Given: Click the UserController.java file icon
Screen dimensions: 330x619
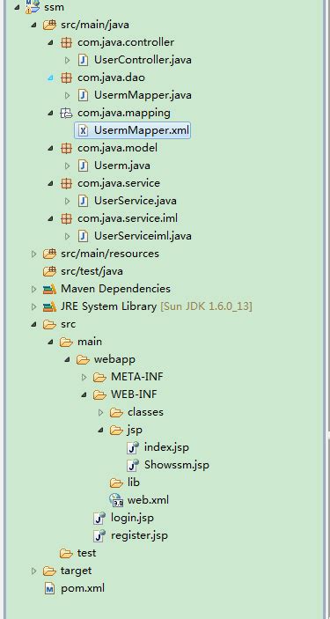Looking at the screenshot, I should tap(83, 60).
